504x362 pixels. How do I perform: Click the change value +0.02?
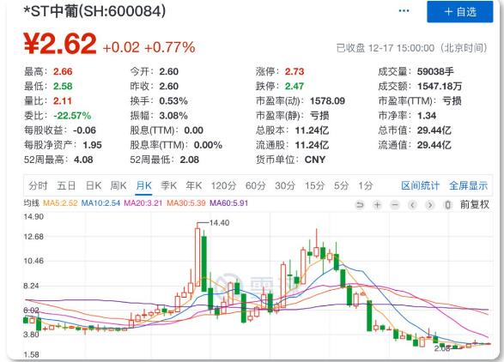coord(121,47)
